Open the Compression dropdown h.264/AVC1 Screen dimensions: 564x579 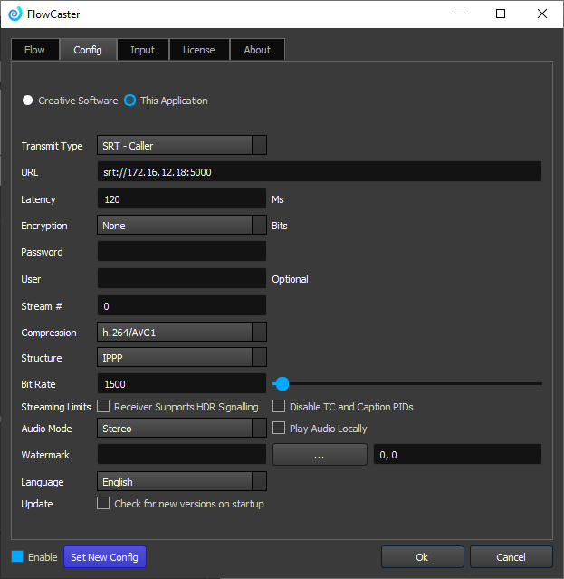[182, 332]
